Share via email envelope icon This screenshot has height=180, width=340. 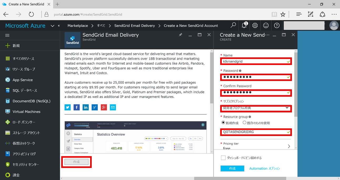pos(113,107)
